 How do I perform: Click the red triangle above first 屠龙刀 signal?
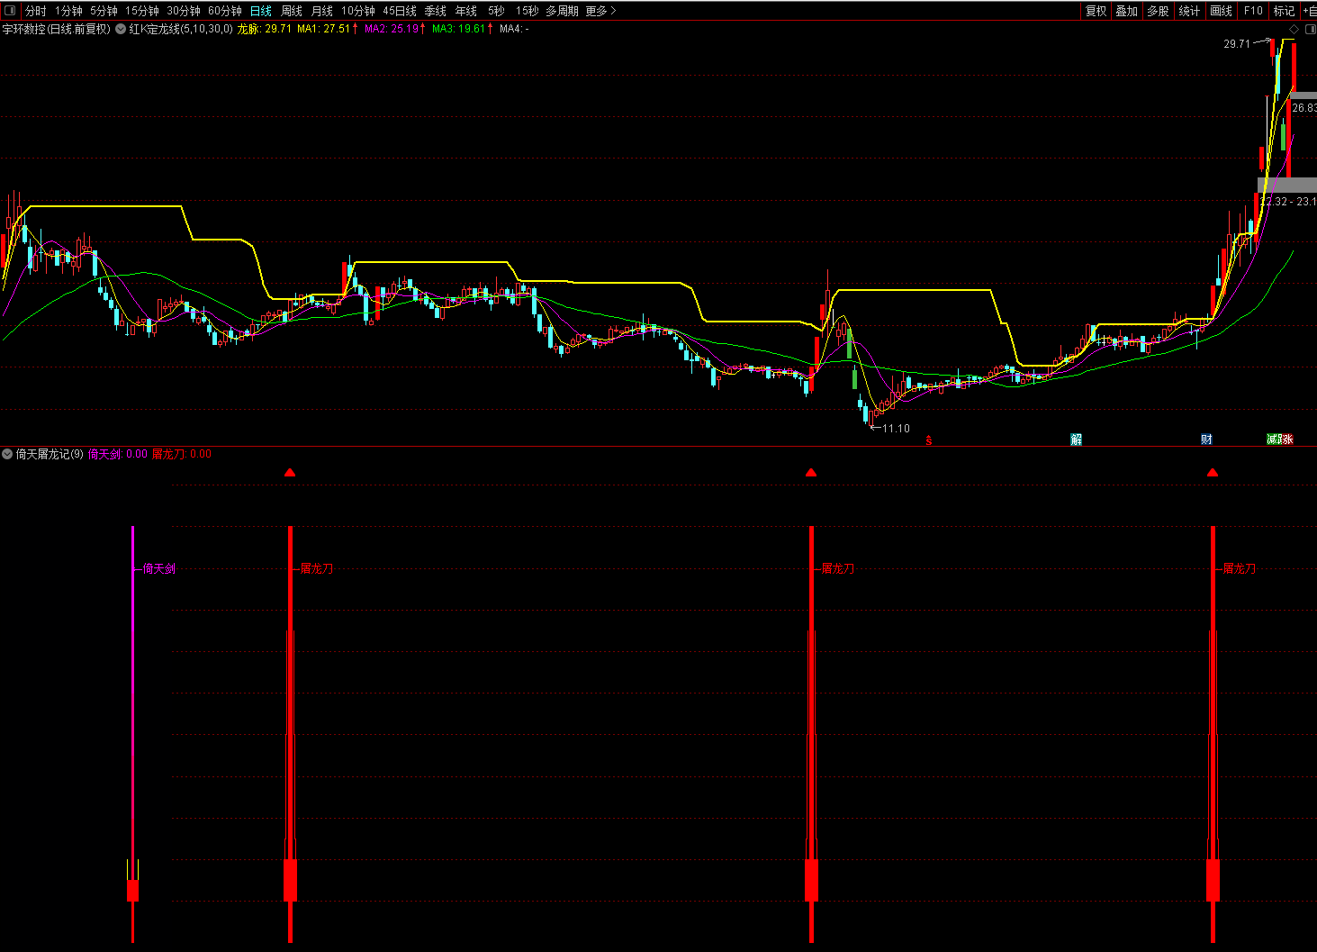[290, 473]
